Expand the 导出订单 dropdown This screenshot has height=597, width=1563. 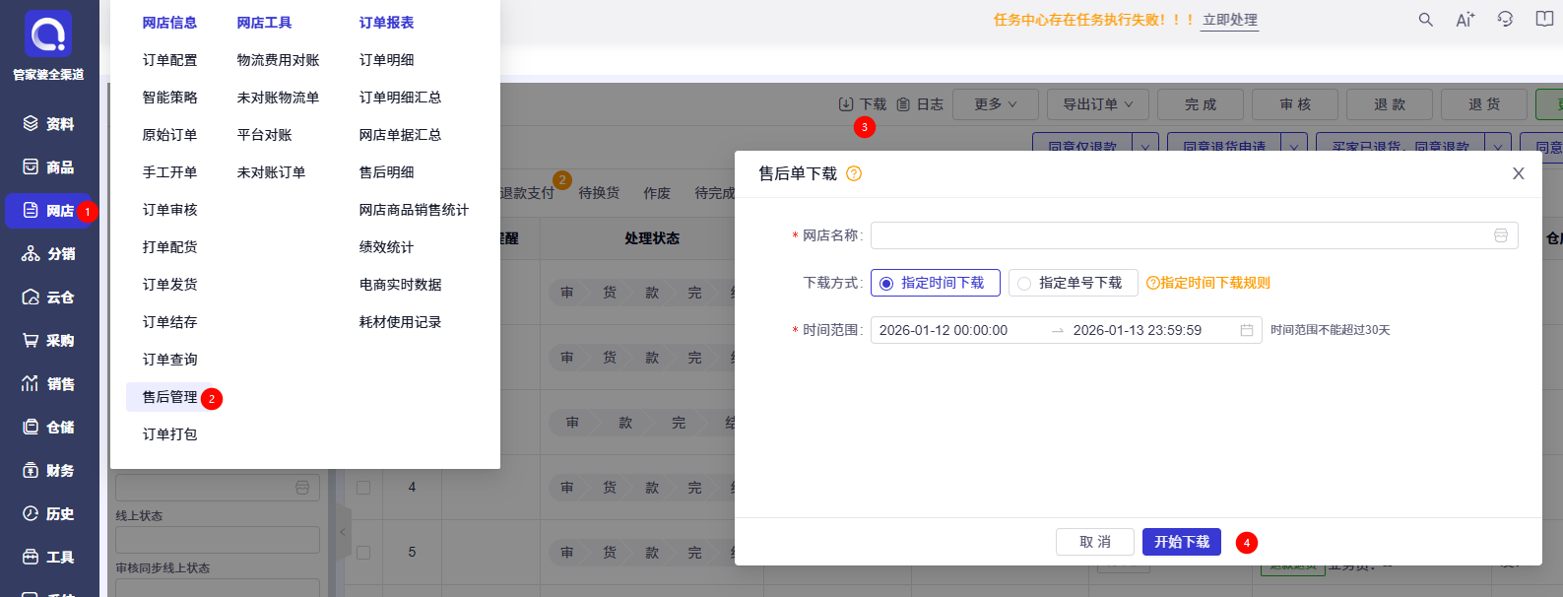(x=1097, y=104)
